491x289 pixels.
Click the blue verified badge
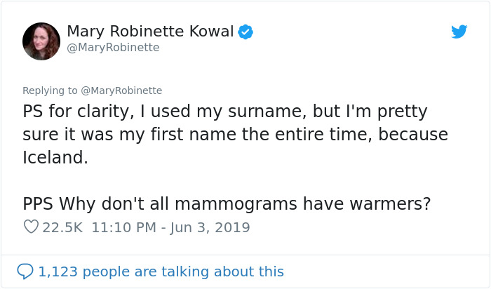click(245, 32)
